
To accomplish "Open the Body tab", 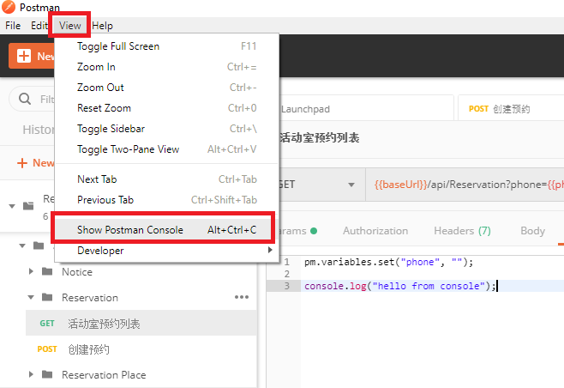I will [x=532, y=231].
